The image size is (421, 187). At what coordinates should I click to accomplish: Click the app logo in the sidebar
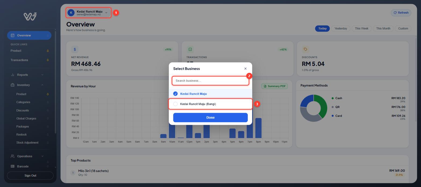30,17
